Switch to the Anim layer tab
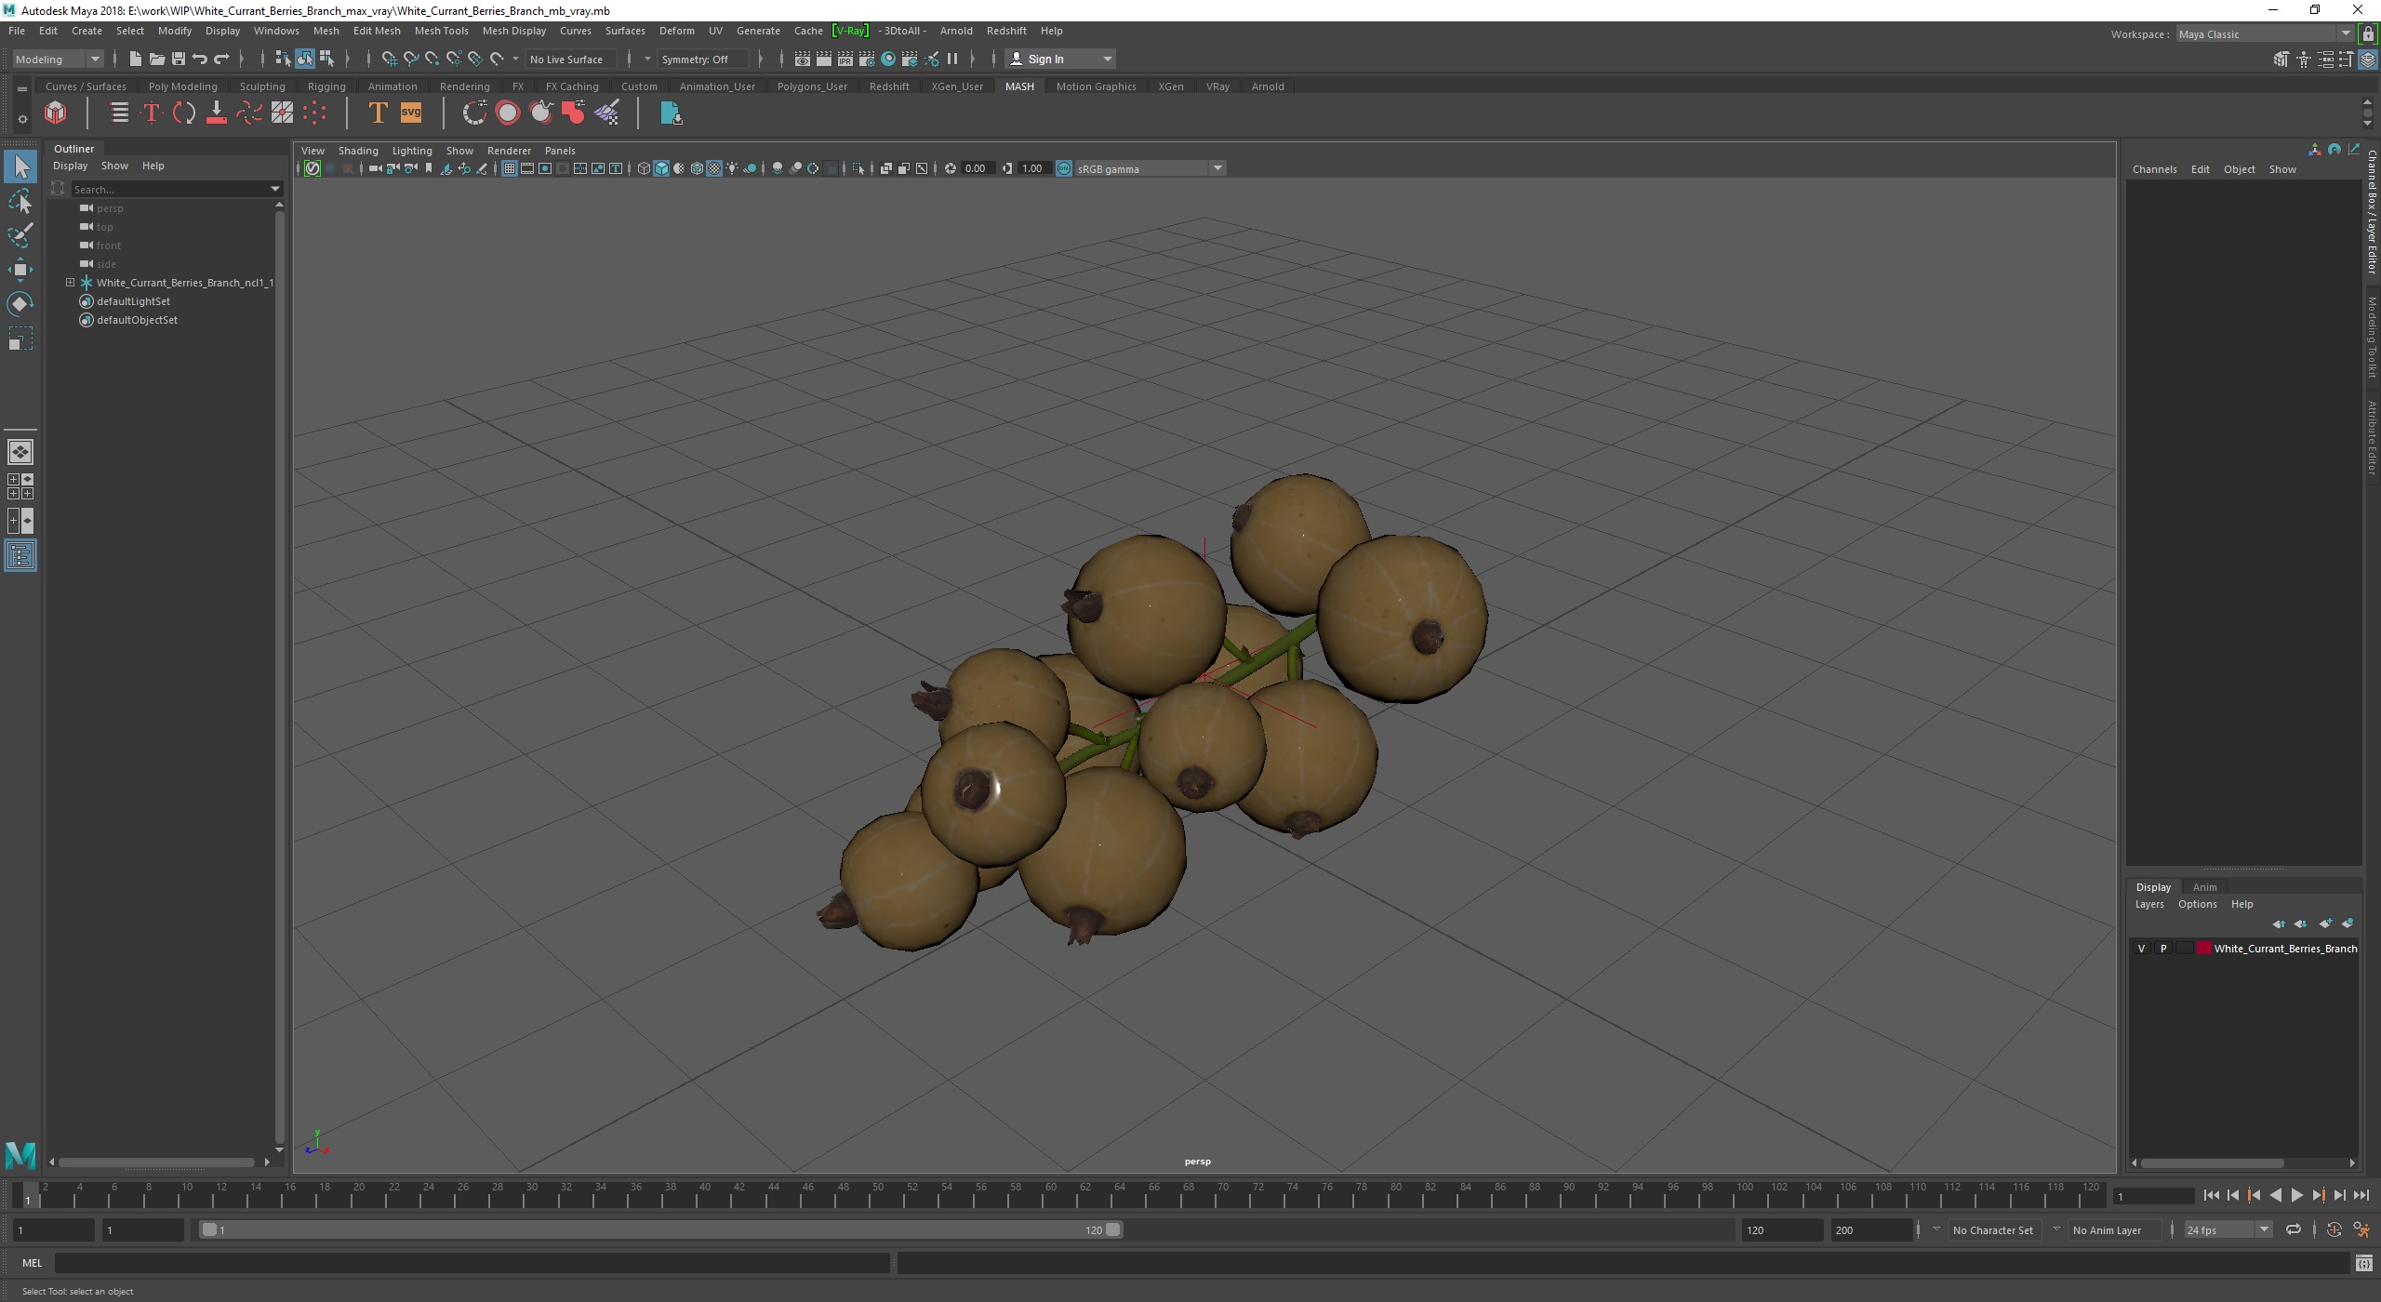 click(2204, 887)
